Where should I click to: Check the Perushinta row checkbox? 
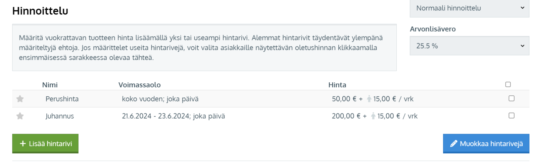click(511, 98)
